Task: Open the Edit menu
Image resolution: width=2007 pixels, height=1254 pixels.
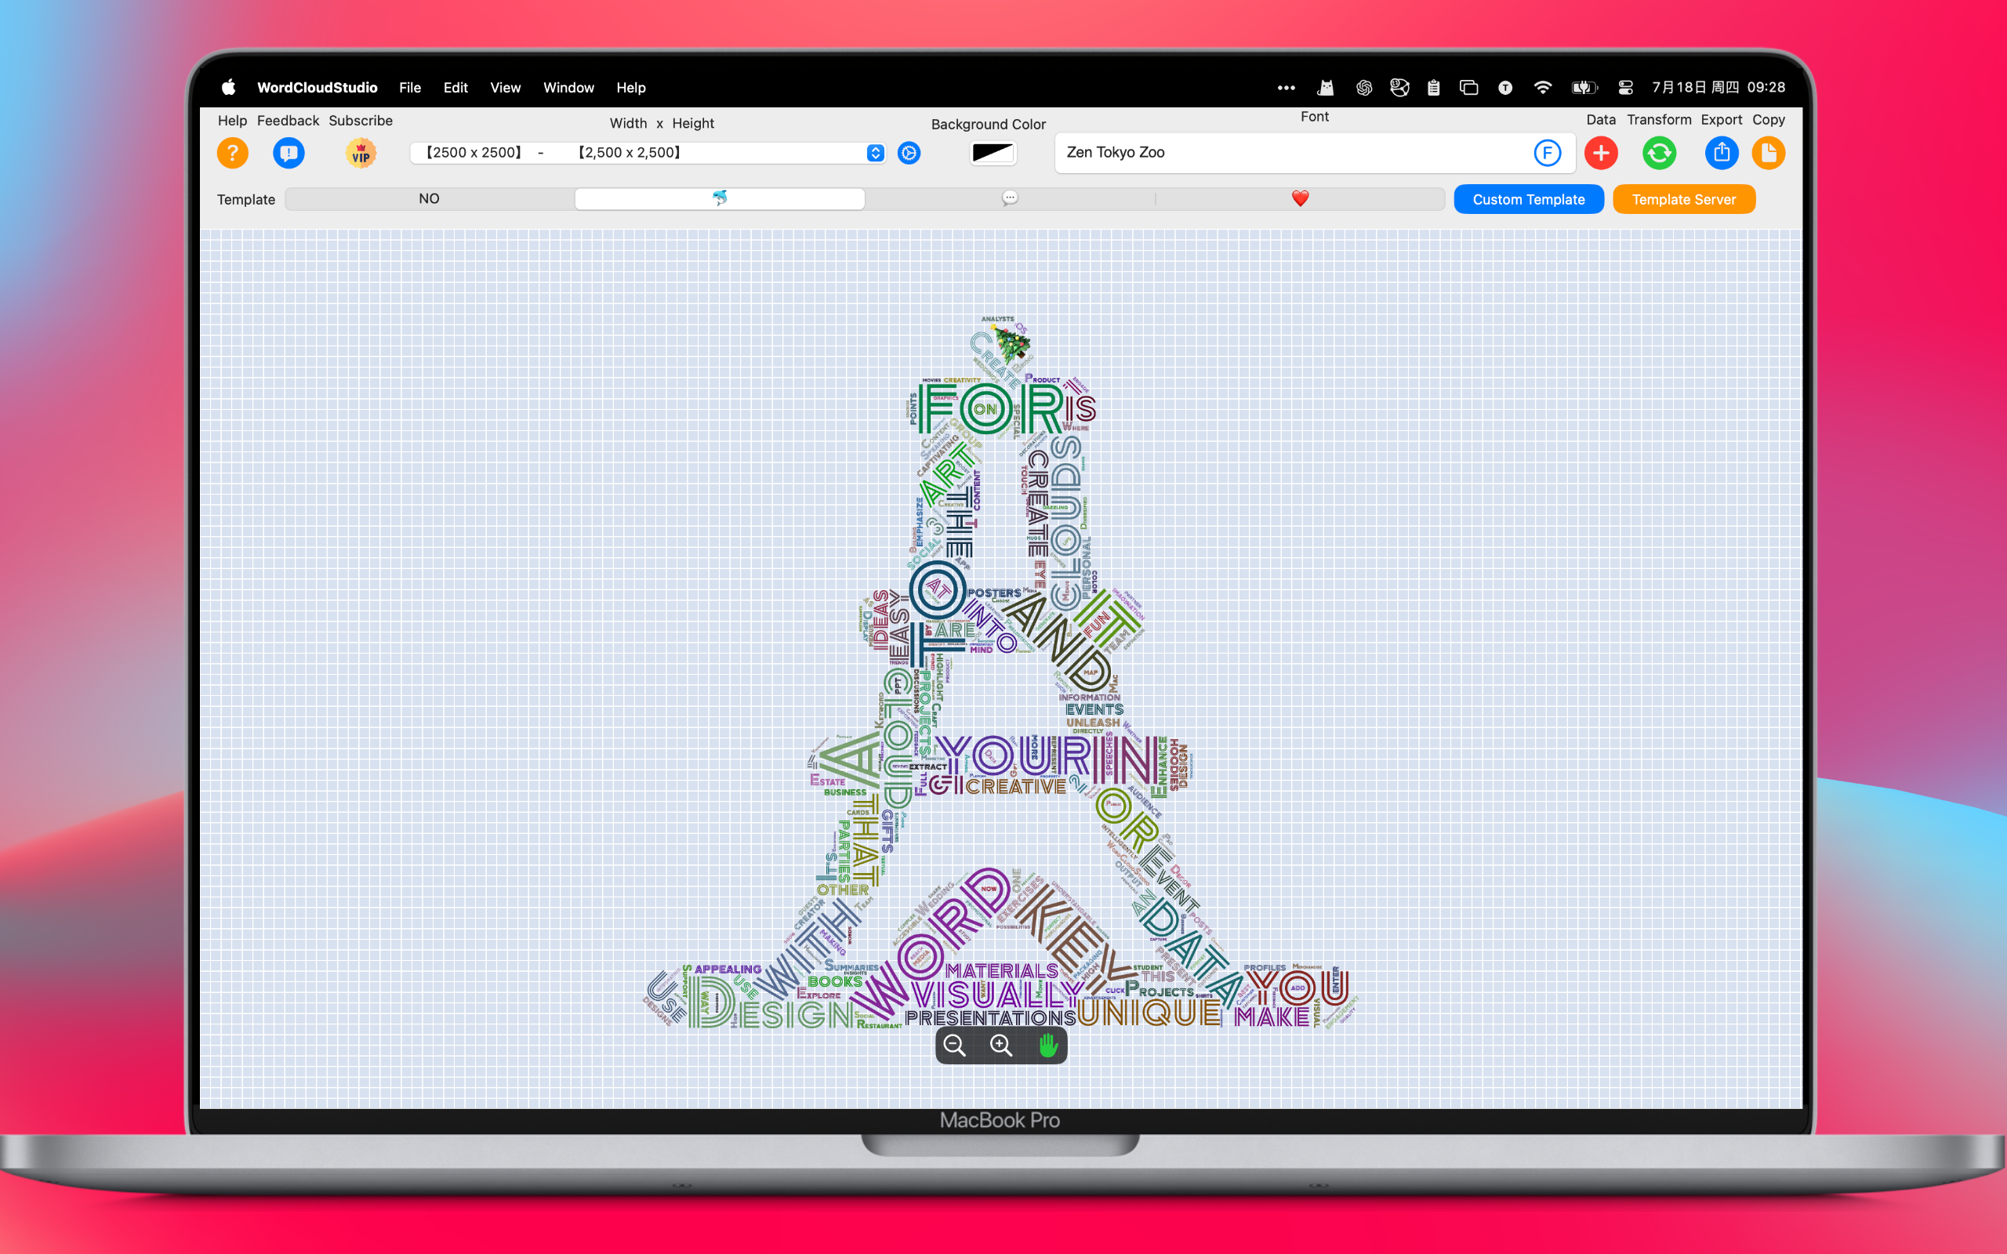Action: coord(455,87)
